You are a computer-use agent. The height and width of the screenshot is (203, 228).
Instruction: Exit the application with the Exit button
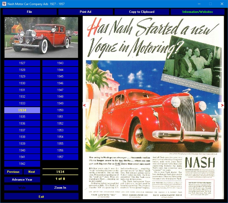click(41, 196)
